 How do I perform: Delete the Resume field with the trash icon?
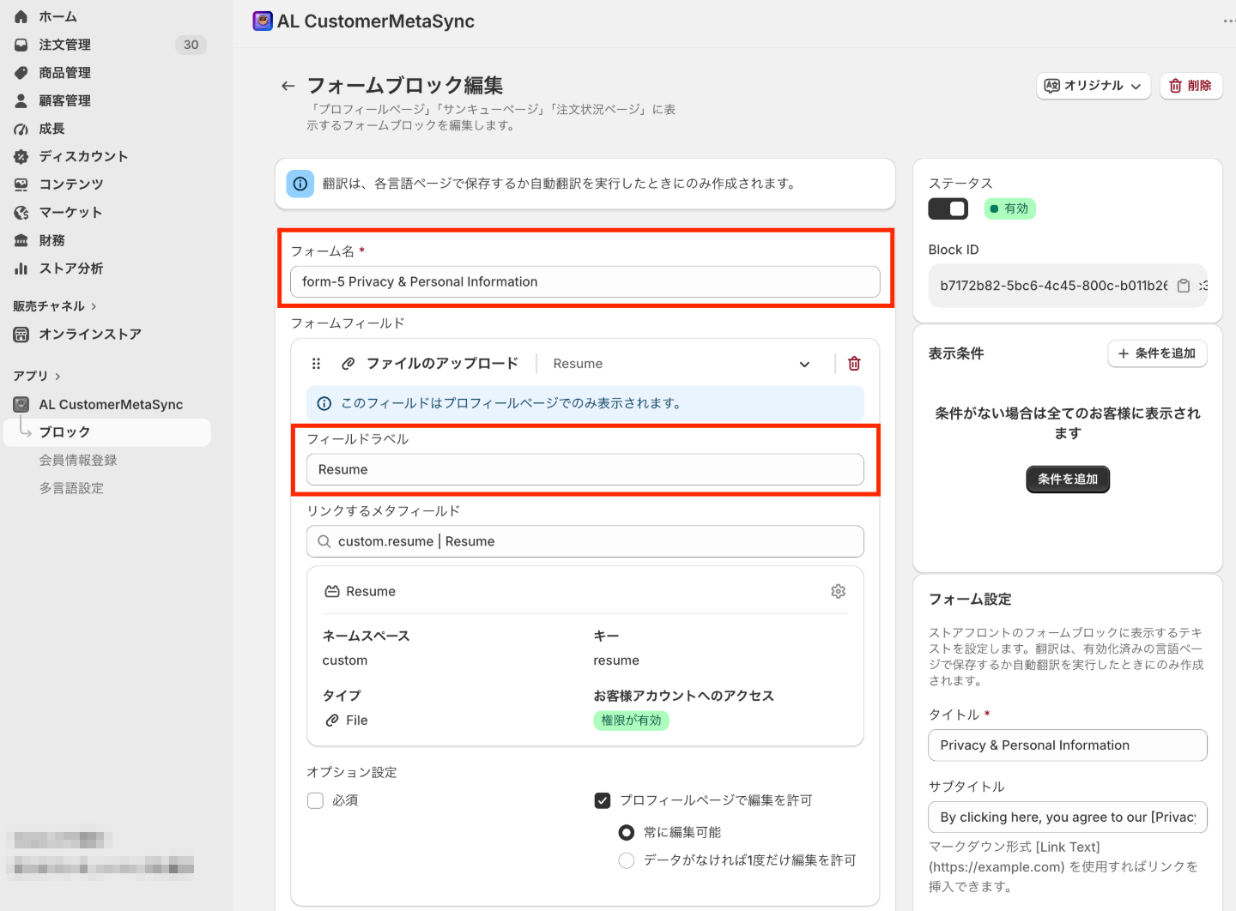point(854,364)
